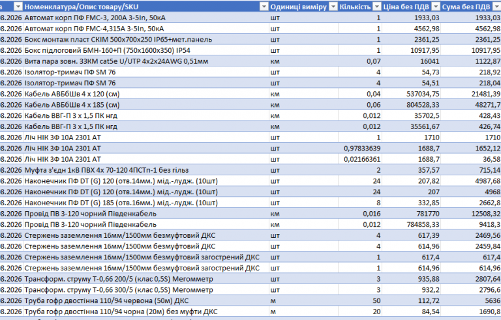This screenshot has height=320, width=501.
Task: Click Муфта з'єдн 1кВ ПВХ cell
Action: (x=146, y=170)
